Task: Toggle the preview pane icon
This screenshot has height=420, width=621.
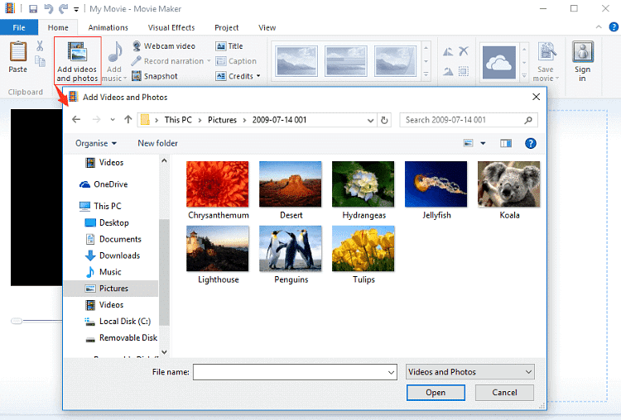Action: coord(506,143)
